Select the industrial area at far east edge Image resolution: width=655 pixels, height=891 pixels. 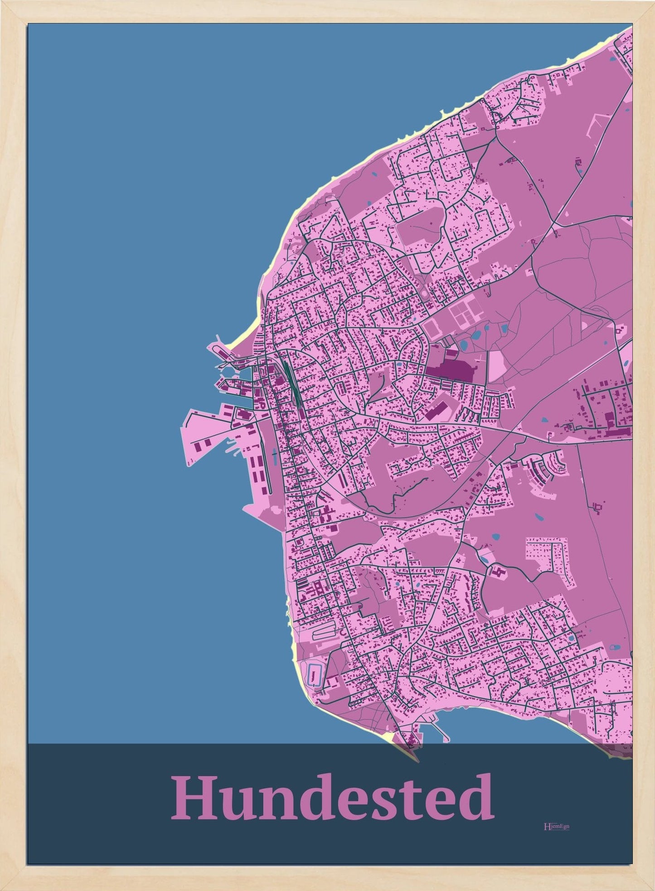[607, 408]
